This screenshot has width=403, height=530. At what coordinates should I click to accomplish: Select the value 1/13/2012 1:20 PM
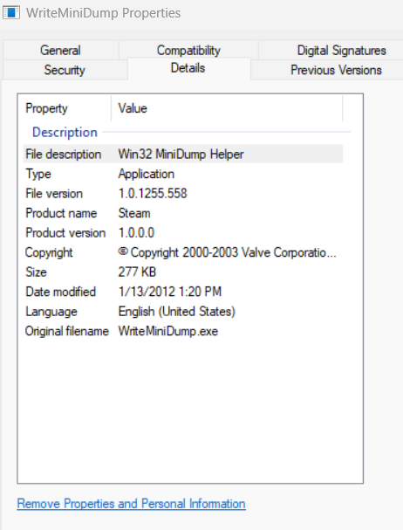170,292
